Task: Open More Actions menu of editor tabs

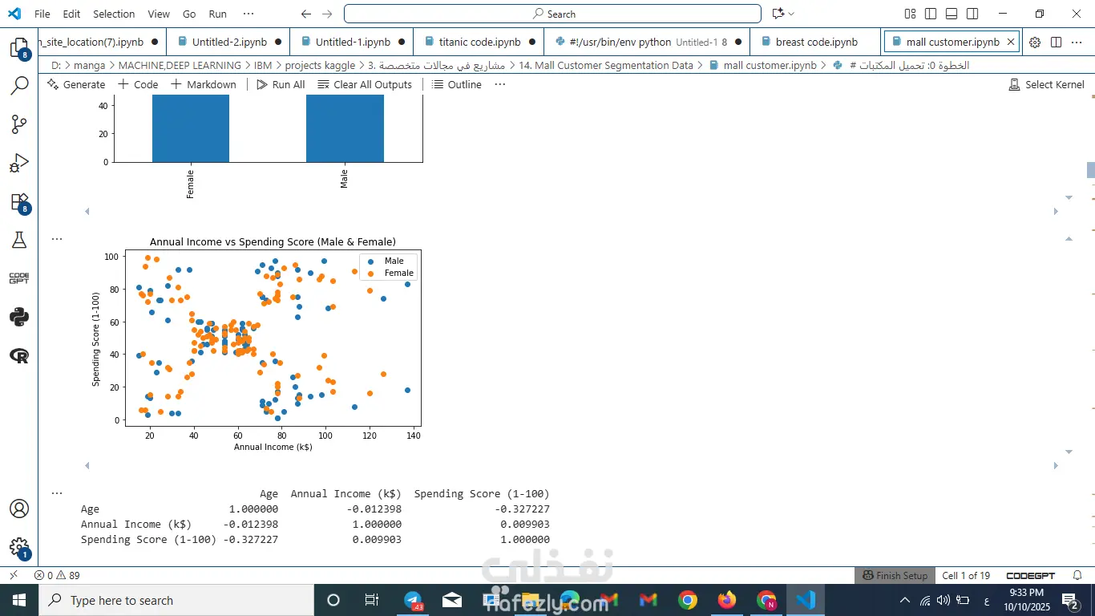Action: tap(1076, 42)
